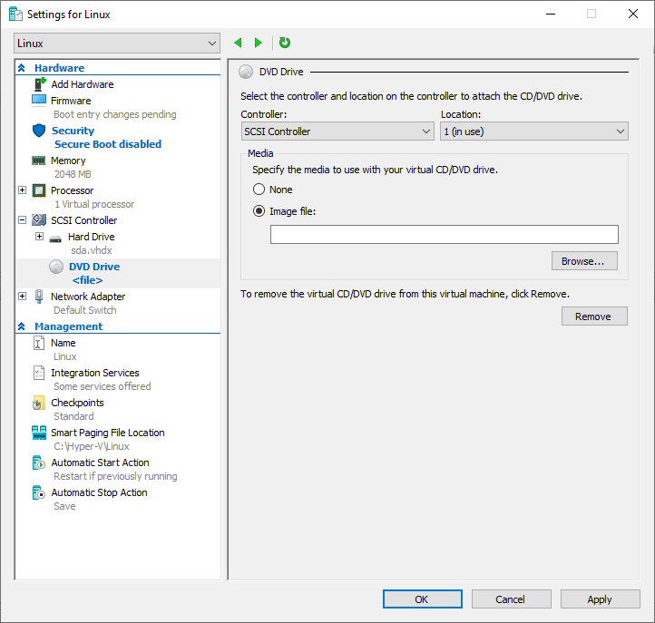Screen dimensions: 655x623
Task: Open Integration Services settings
Action: (x=95, y=373)
